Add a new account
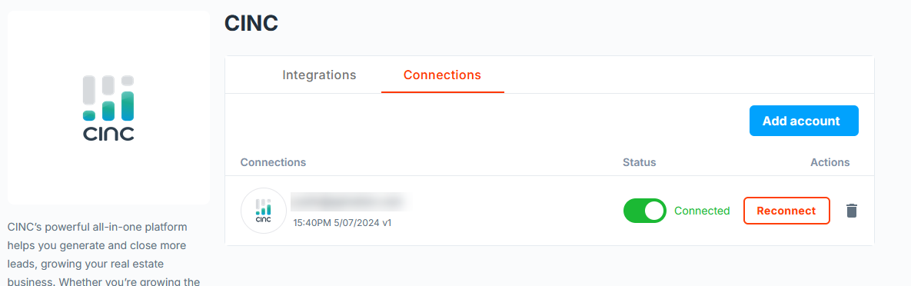This screenshot has width=911, height=286. click(803, 121)
